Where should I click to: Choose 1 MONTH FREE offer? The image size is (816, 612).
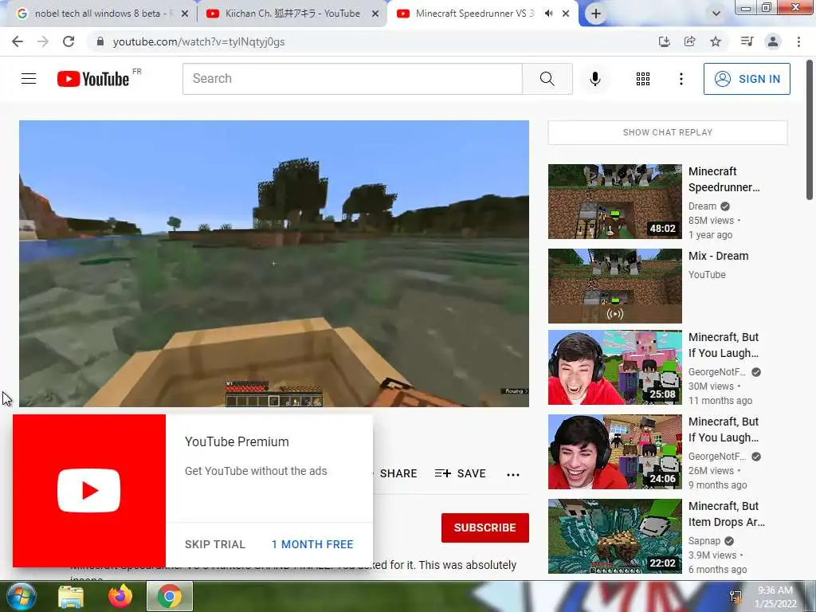[x=312, y=544]
